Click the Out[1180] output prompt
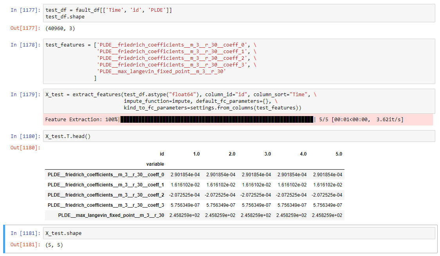Screen dimensions: 440x256 click(25, 148)
